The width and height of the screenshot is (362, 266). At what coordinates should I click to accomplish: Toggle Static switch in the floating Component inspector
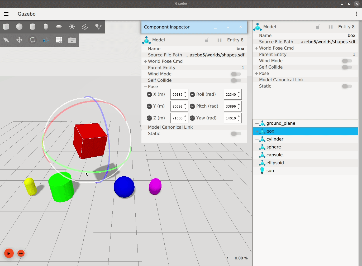(x=236, y=134)
